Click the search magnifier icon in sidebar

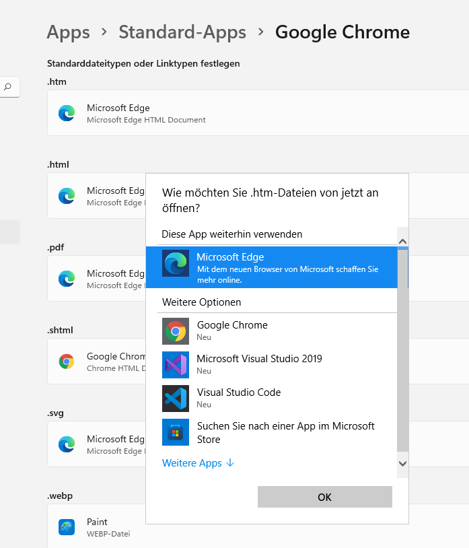point(7,86)
